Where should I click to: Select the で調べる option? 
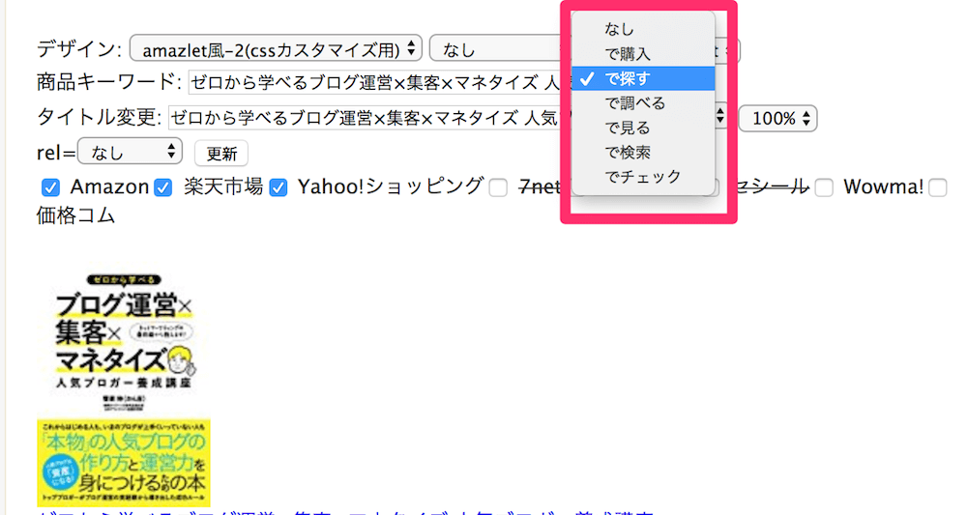coord(643,102)
